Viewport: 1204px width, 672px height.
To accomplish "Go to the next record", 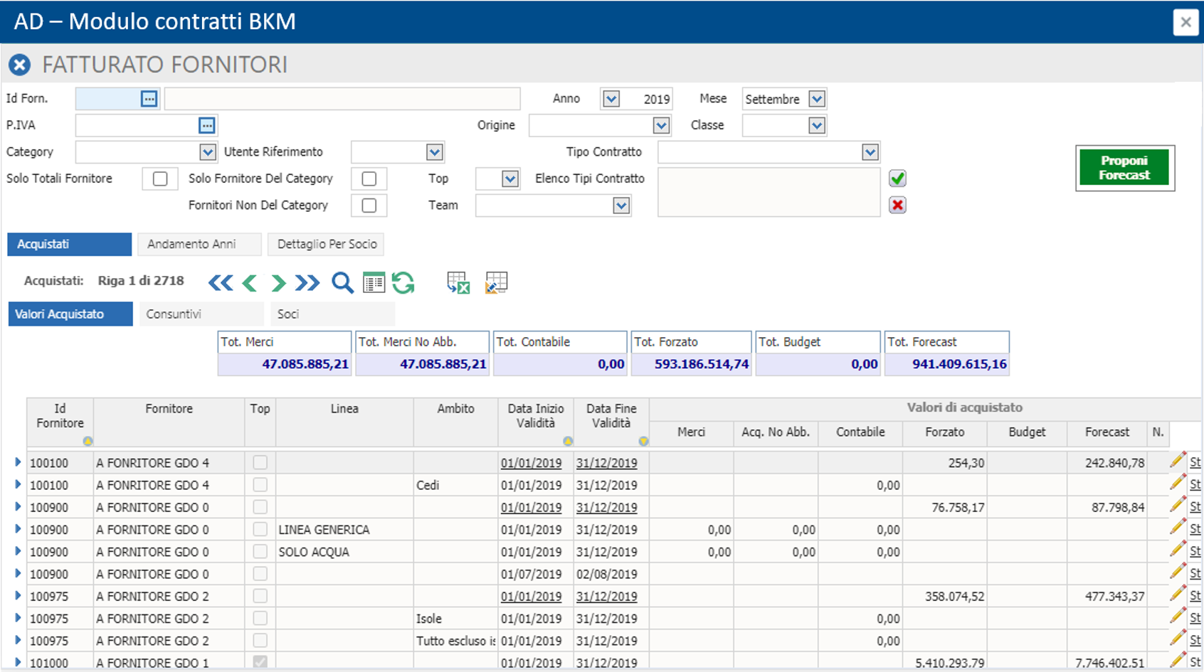I will coord(278,283).
